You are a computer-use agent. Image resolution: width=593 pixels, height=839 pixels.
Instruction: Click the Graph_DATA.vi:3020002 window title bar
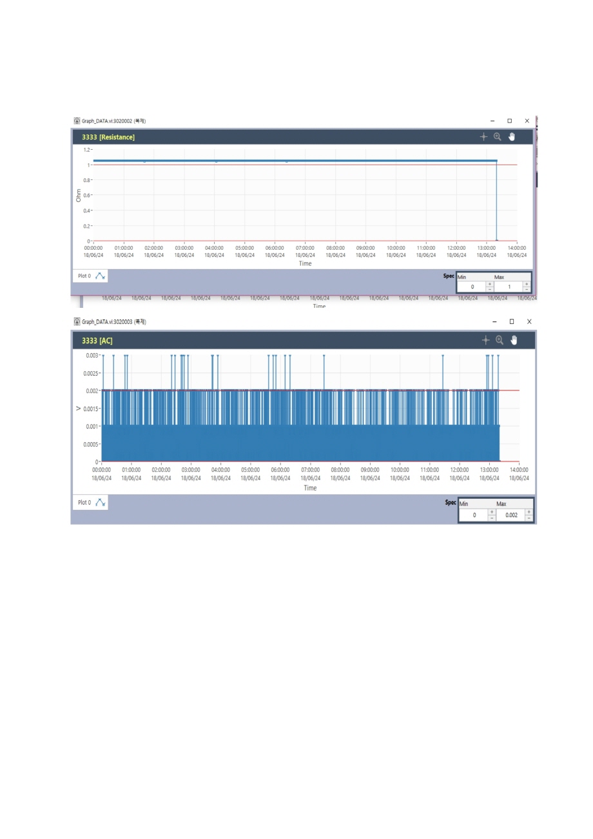(303, 121)
